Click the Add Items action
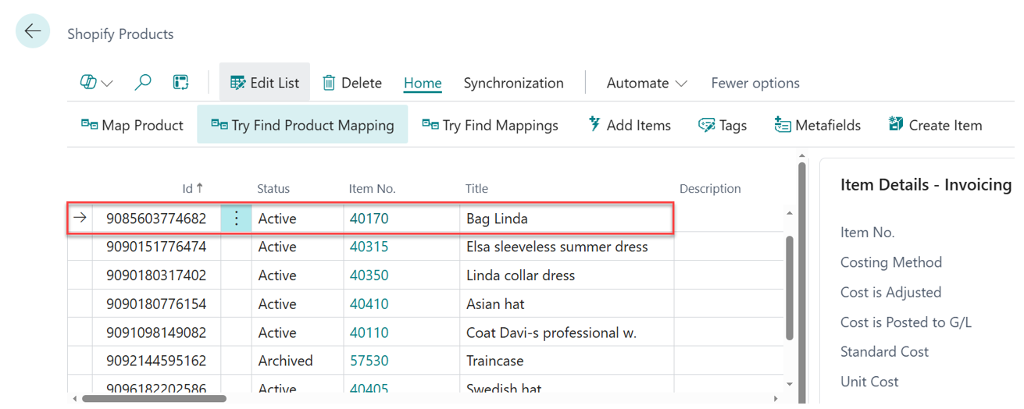The height and width of the screenshot is (409, 1024). (629, 125)
